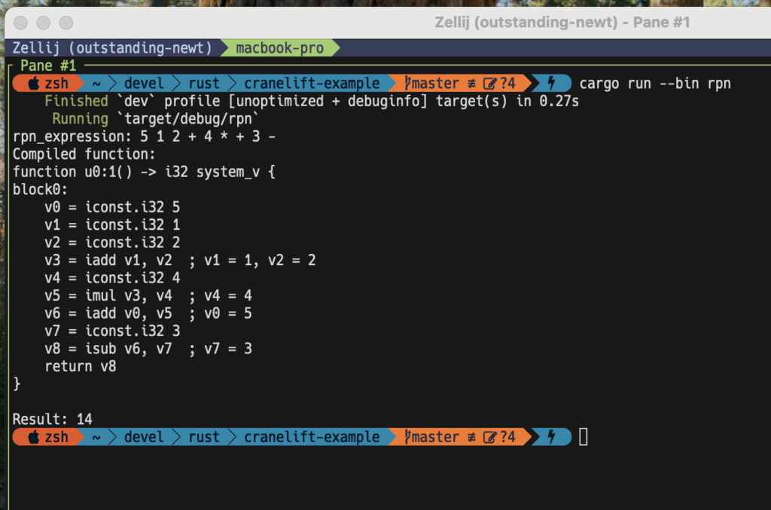This screenshot has height=510, width=771.
Task: Click the 'cargo run --bin rpn' command text
Action: [655, 83]
